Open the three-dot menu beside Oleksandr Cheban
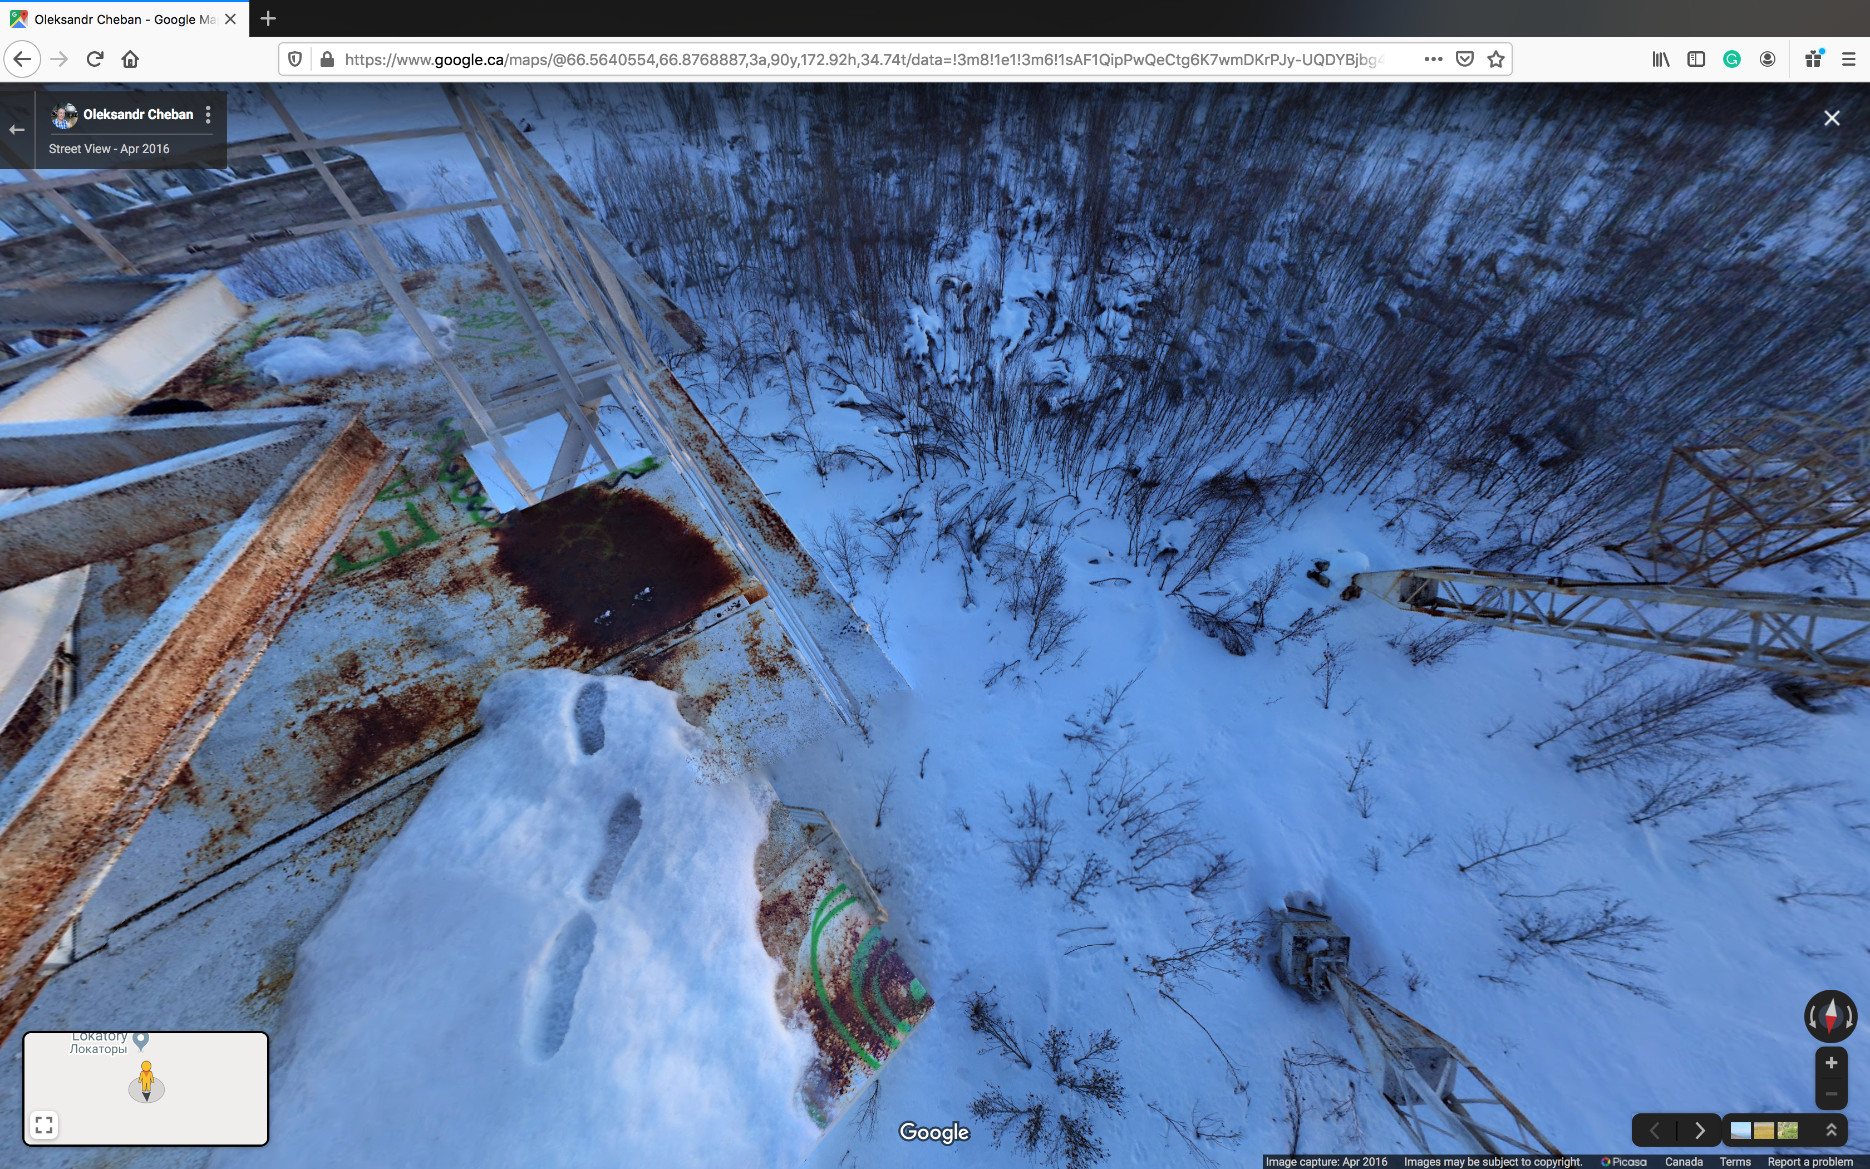This screenshot has height=1169, width=1870. [x=208, y=115]
